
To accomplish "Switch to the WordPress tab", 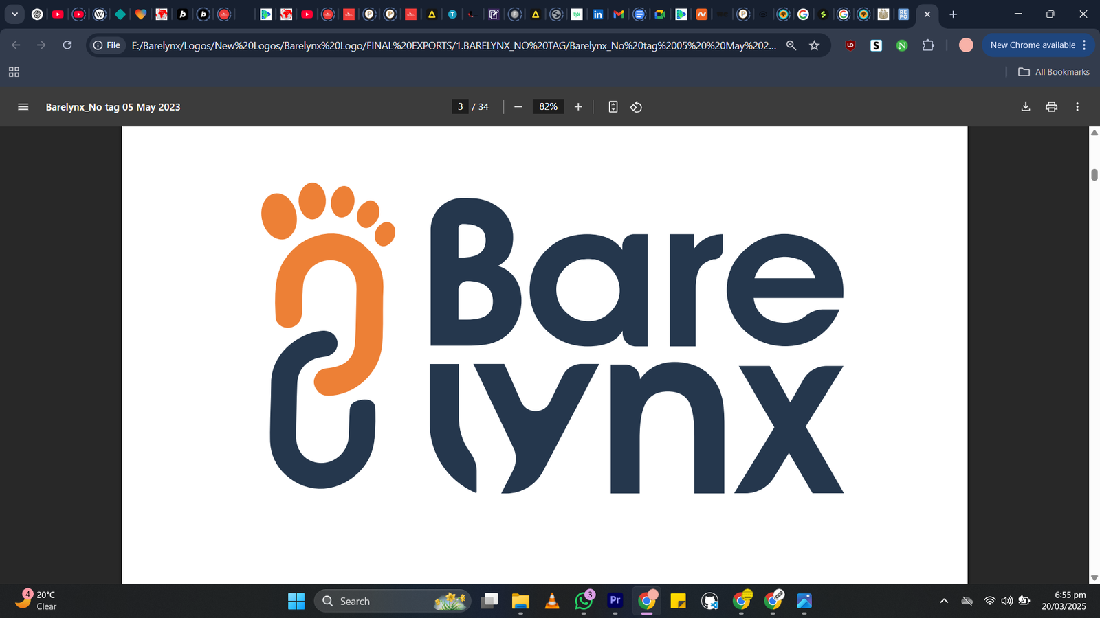I will pos(99,14).
